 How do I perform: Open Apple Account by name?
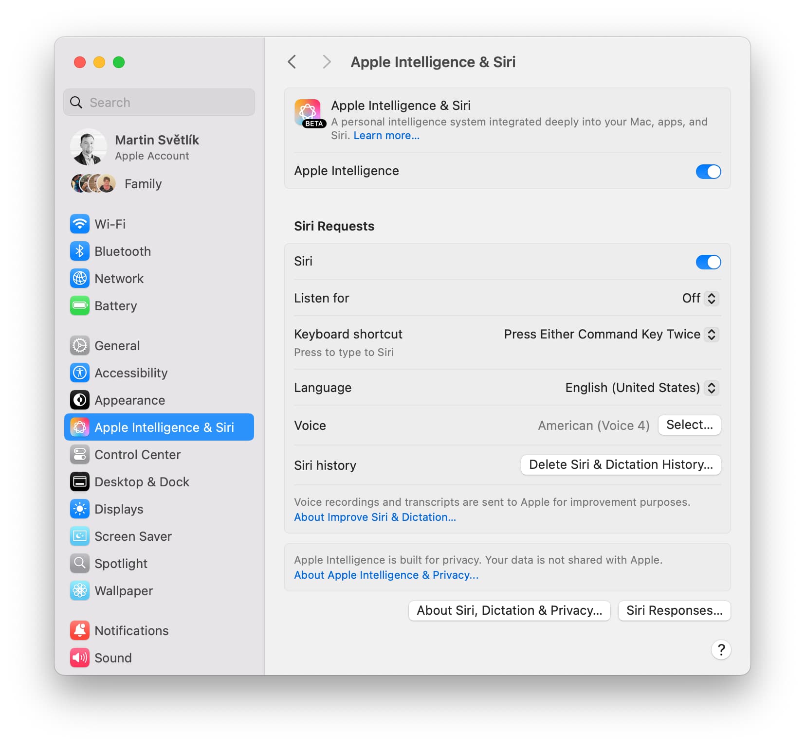click(x=157, y=140)
